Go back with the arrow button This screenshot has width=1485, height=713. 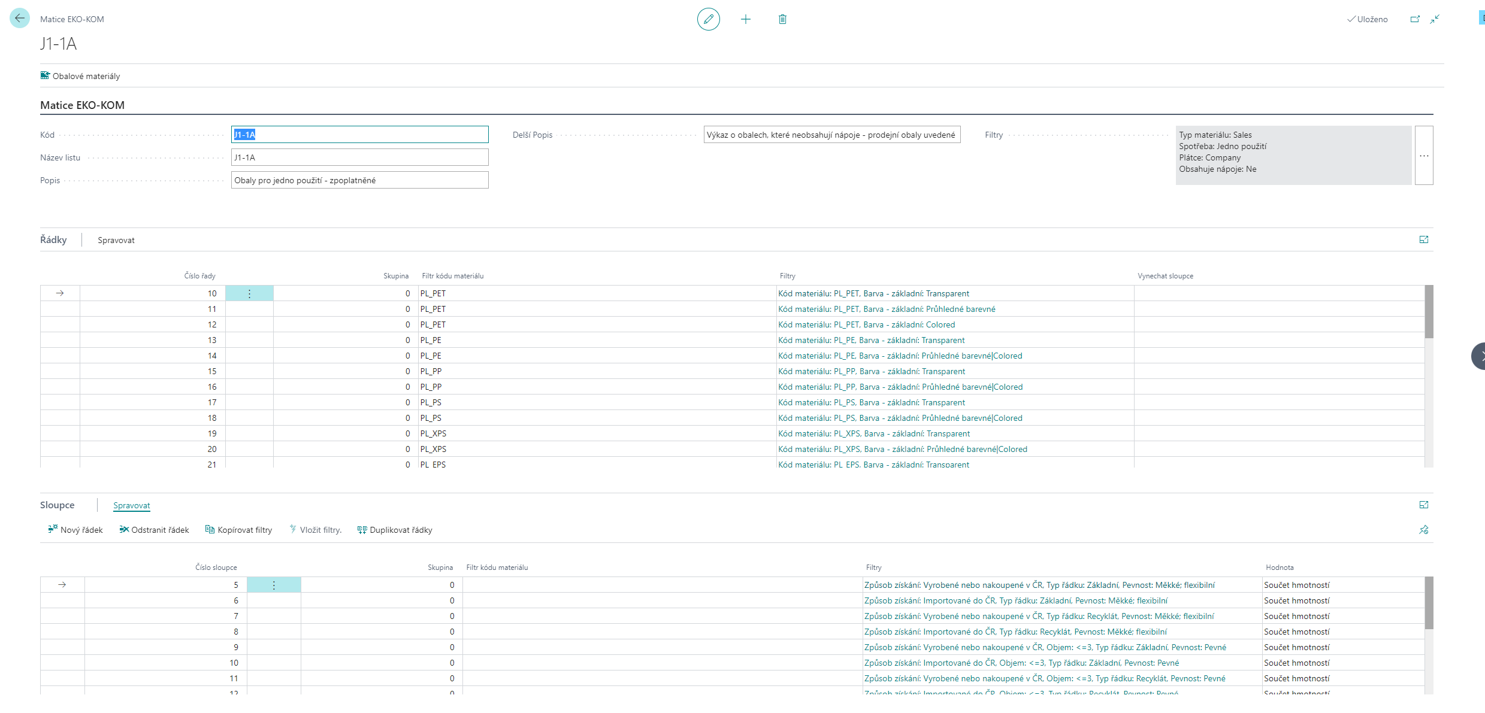pyautogui.click(x=20, y=19)
